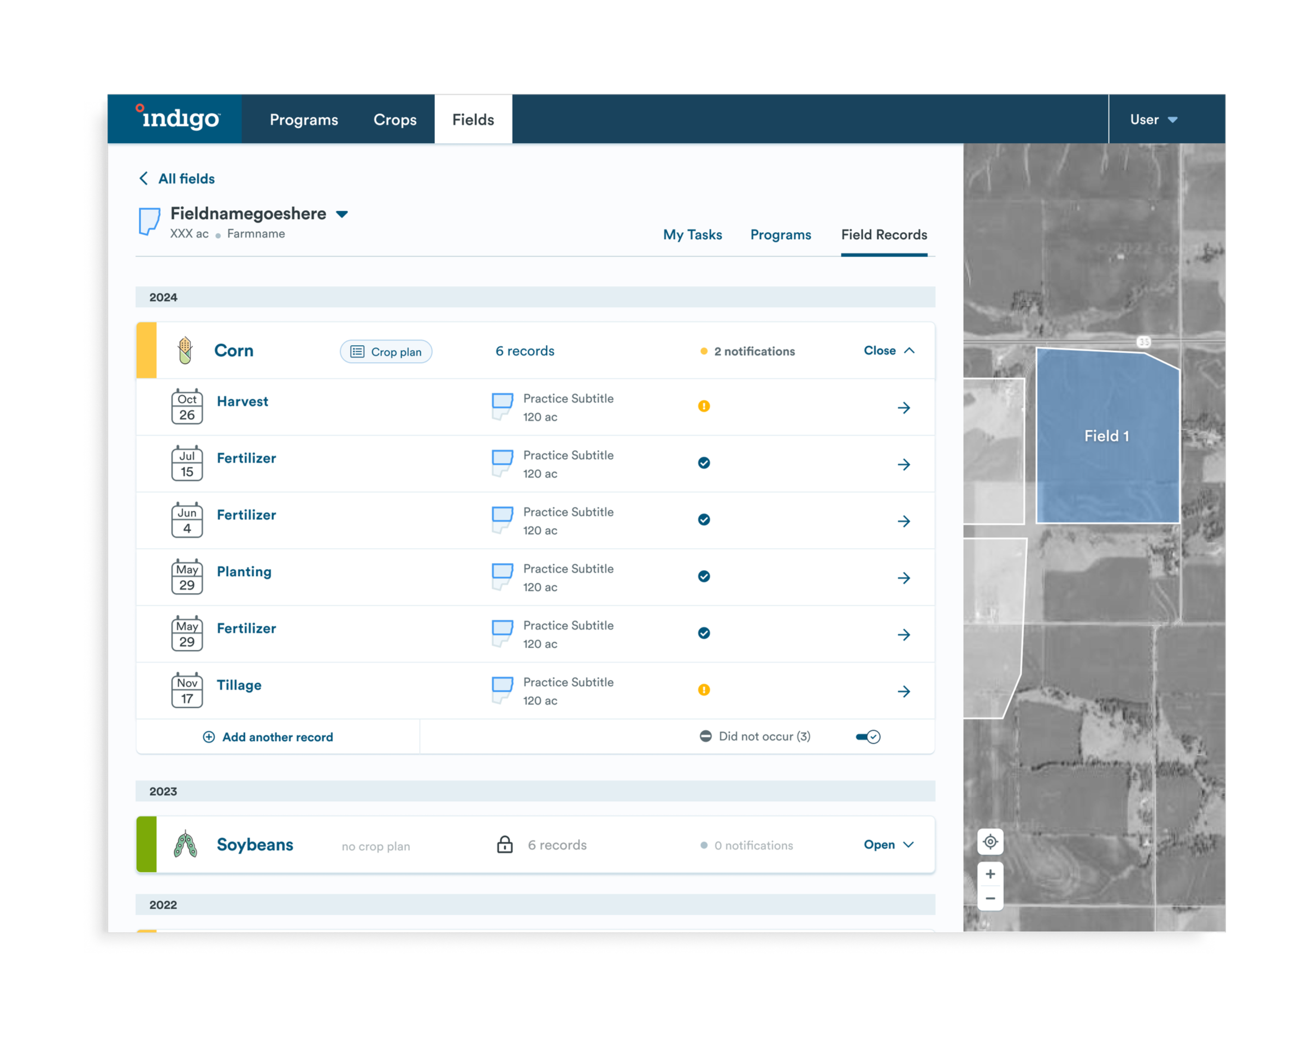The width and height of the screenshot is (1315, 1042).
Task: Expand the Soybeans section with Open
Action: click(889, 844)
